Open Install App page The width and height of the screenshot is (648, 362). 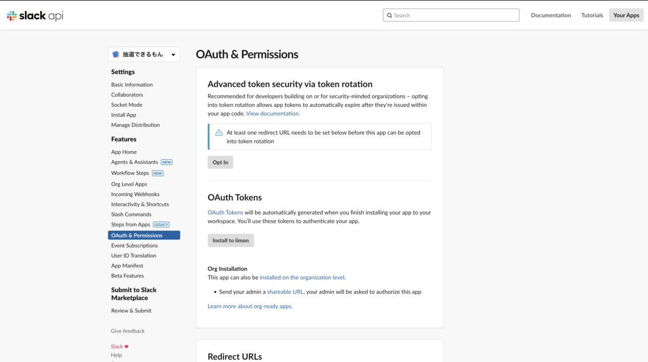point(124,115)
